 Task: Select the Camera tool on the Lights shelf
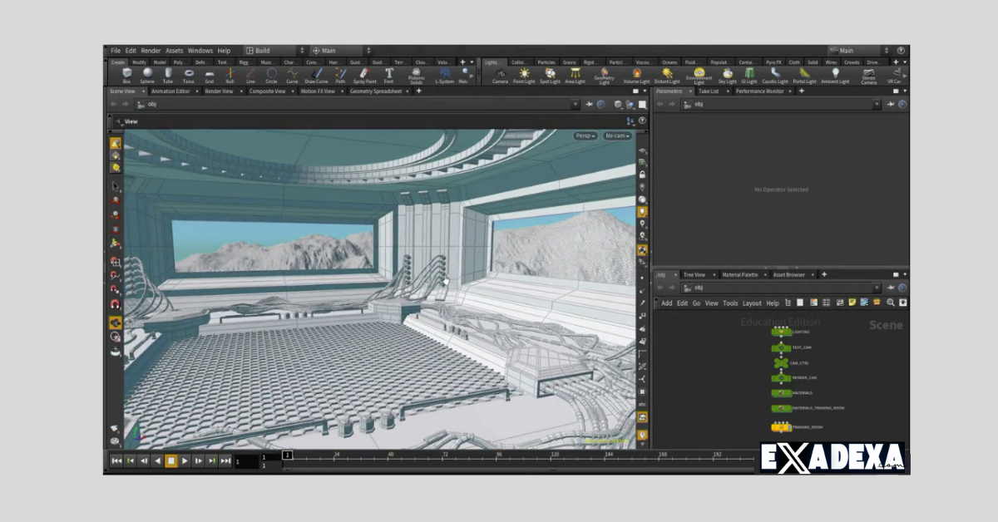[x=499, y=76]
